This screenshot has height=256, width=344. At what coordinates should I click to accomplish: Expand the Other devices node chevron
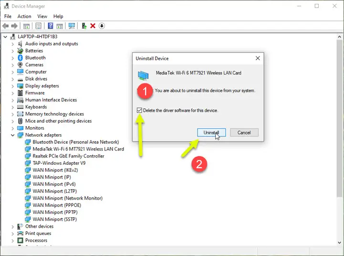tap(13, 226)
